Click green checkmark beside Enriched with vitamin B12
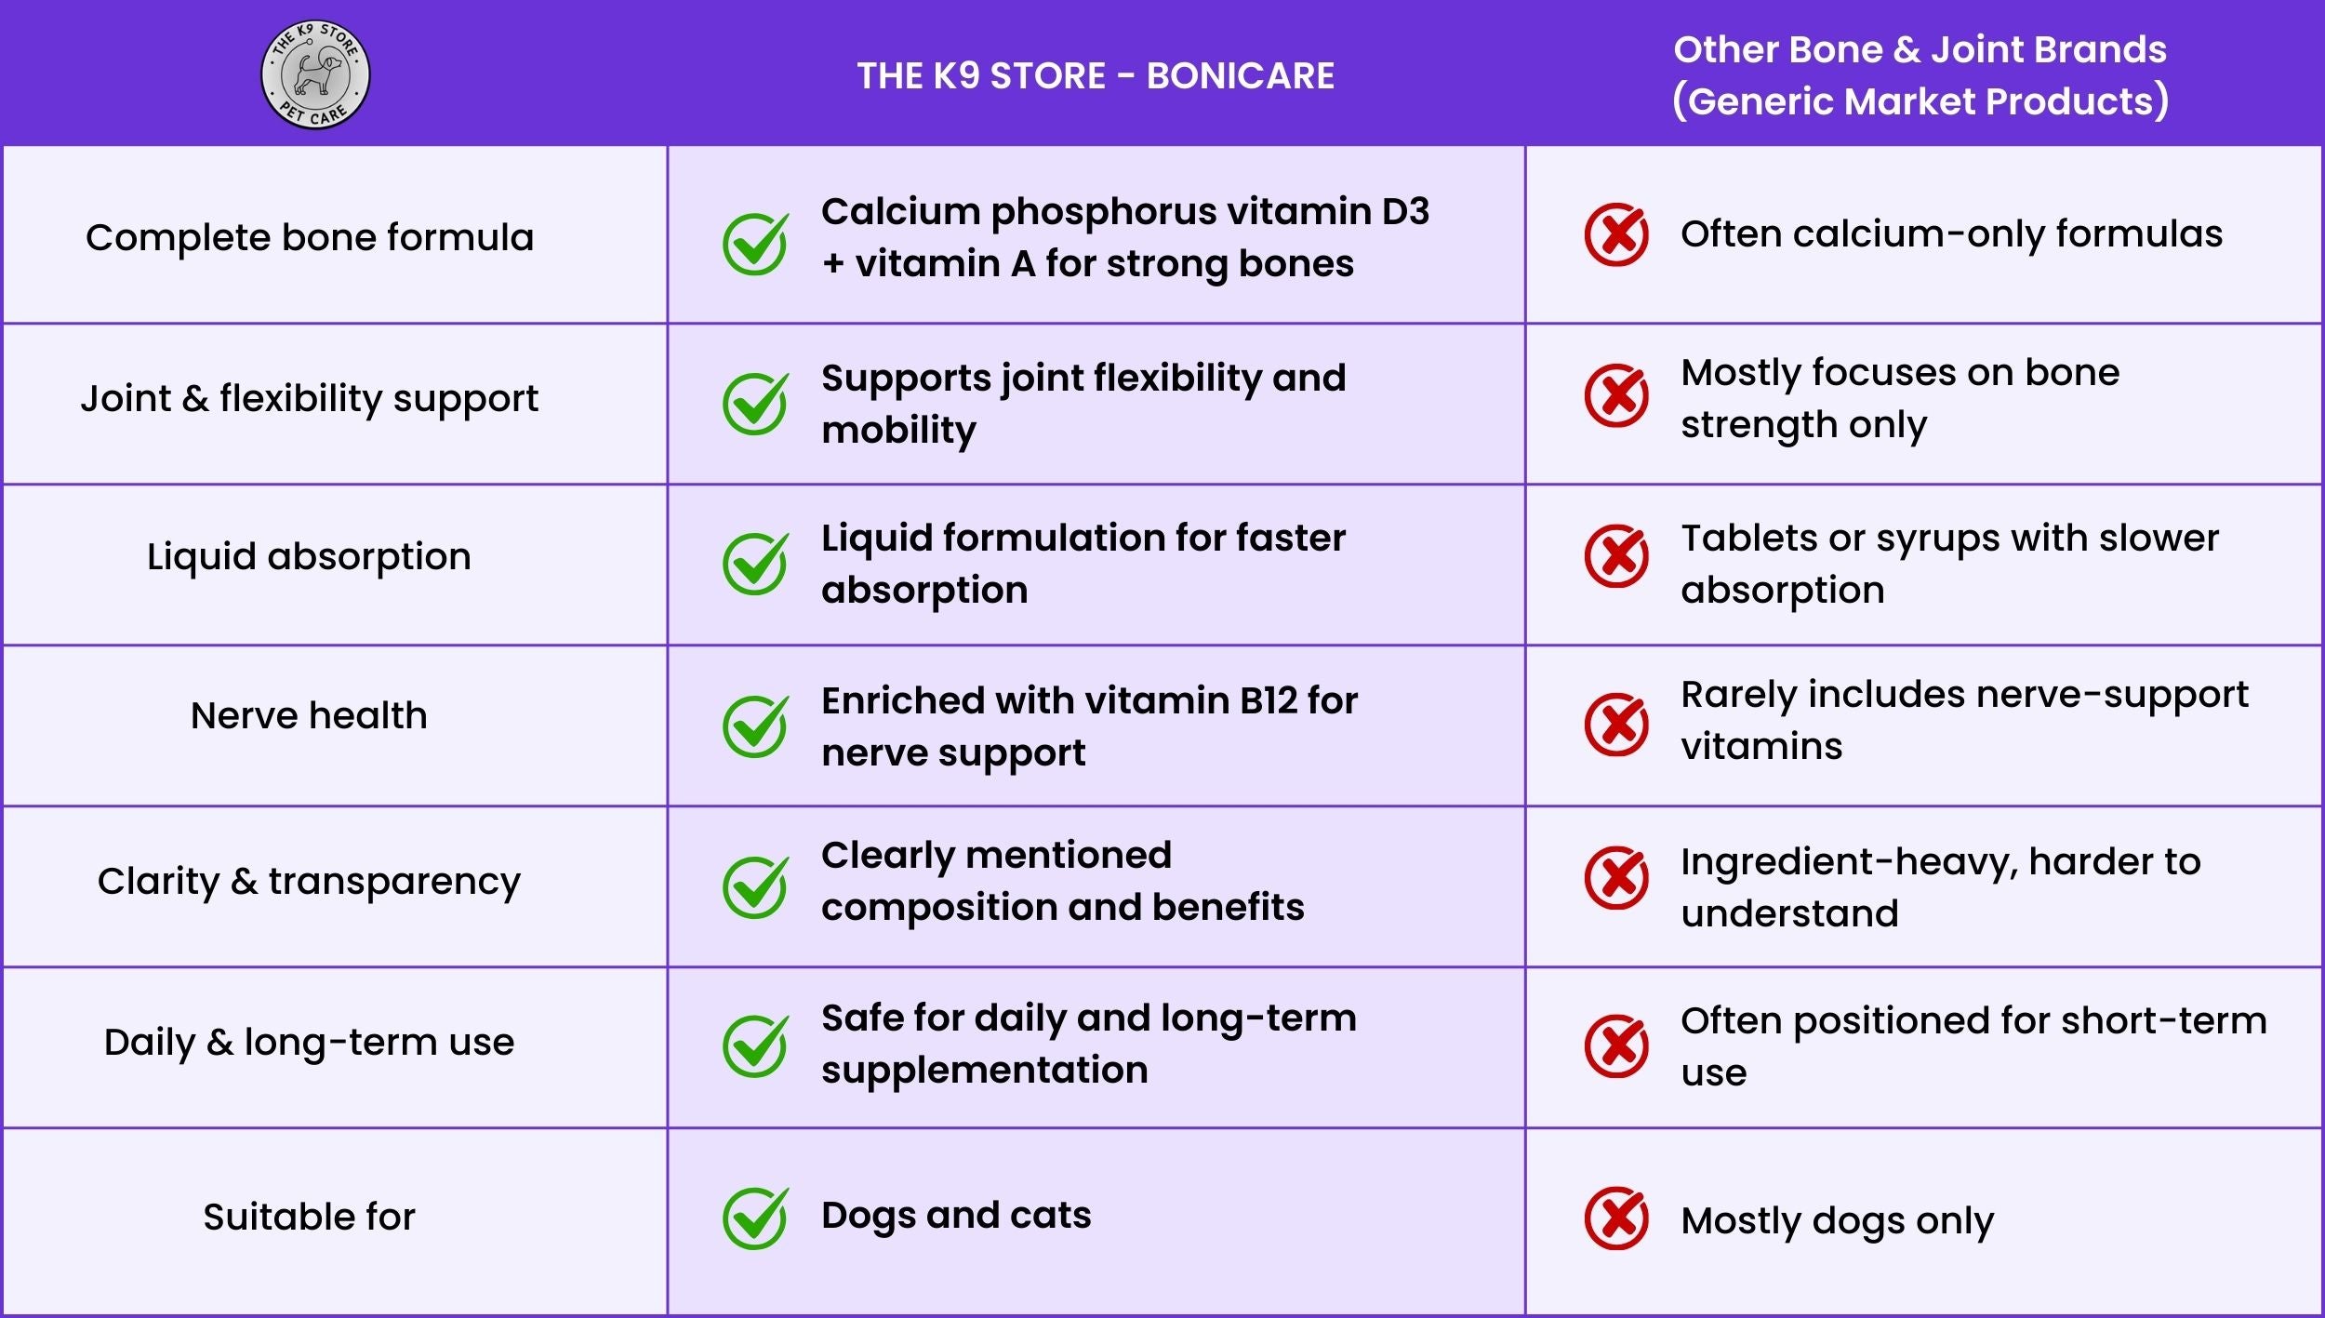Image resolution: width=2325 pixels, height=1318 pixels. [755, 726]
